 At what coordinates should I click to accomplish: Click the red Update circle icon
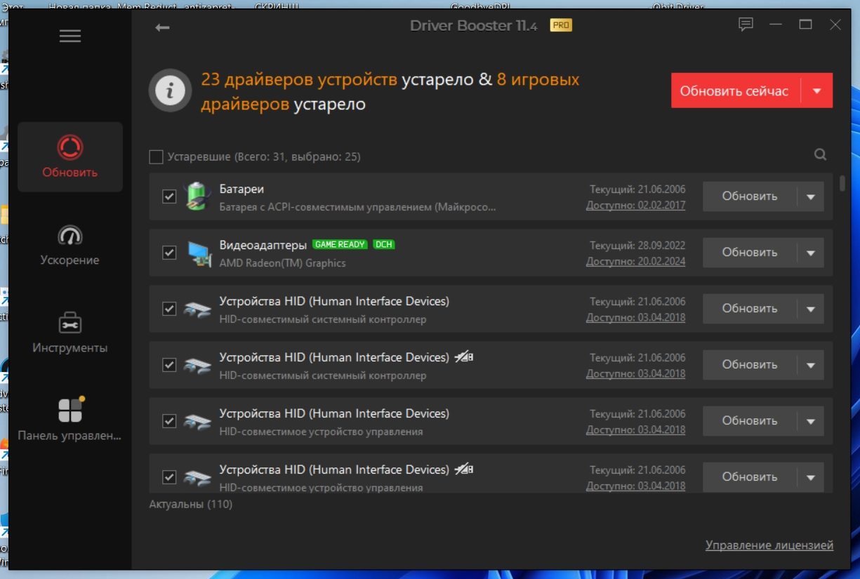pyautogui.click(x=70, y=147)
